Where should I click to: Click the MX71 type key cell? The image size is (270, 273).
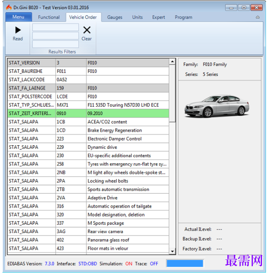71,105
